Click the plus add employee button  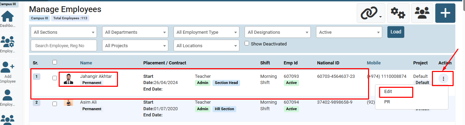pyautogui.click(x=445, y=13)
